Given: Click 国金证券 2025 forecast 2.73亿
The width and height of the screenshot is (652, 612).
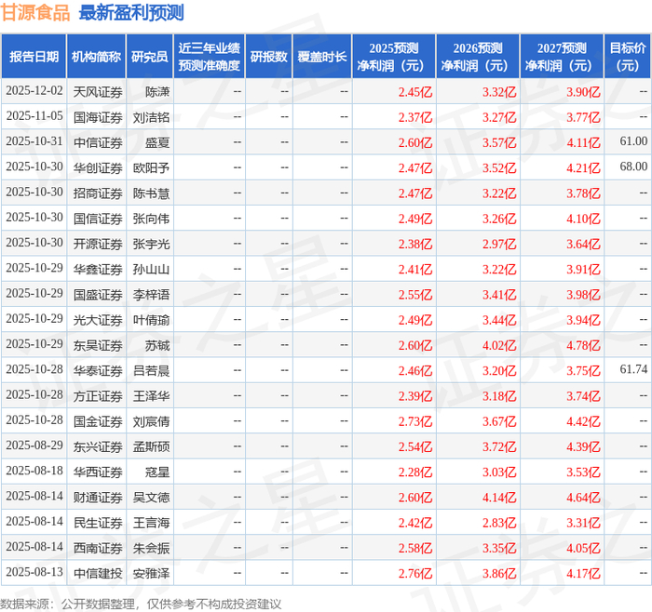Looking at the screenshot, I should (x=415, y=421).
